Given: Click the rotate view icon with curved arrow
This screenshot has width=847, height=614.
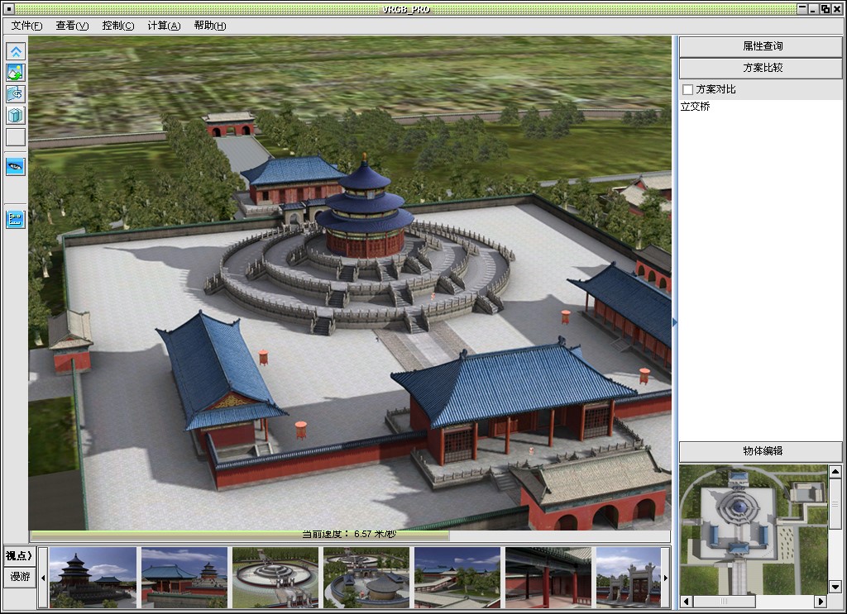Looking at the screenshot, I should tap(16, 94).
